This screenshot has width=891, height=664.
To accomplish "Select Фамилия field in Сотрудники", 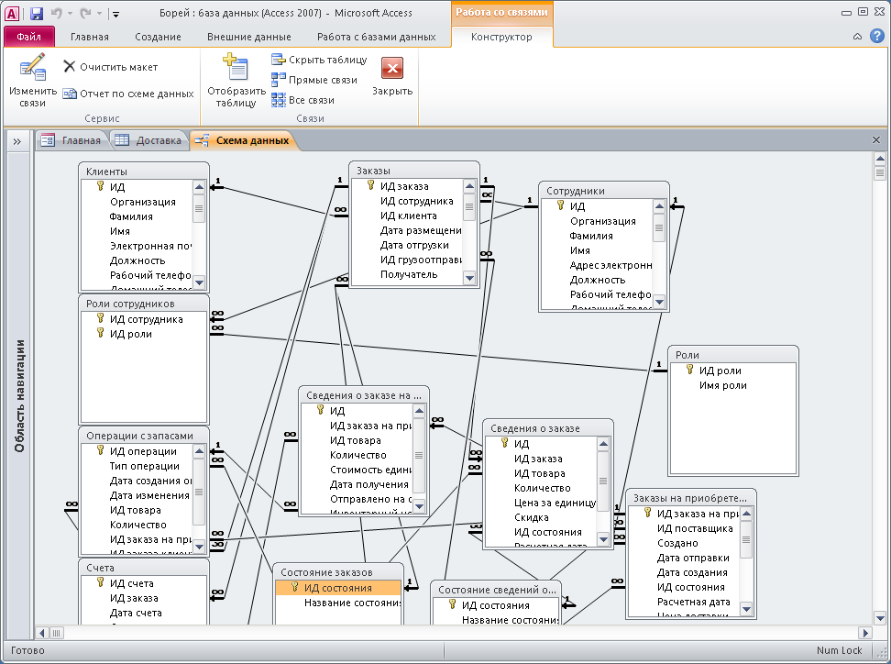I will click(591, 236).
